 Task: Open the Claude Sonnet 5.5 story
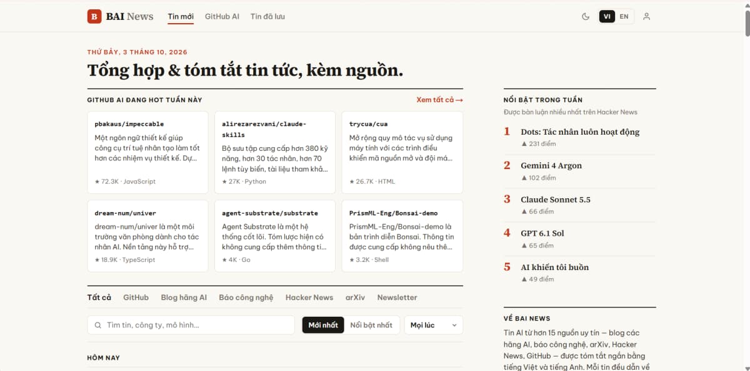point(556,200)
